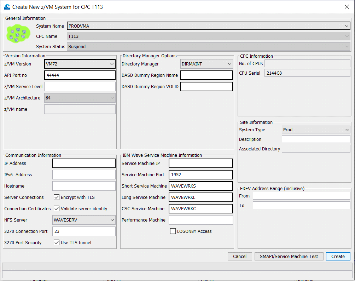Viewport: 355px width, 281px height.
Task: Disable Encrypt with TLS
Action: (56, 197)
